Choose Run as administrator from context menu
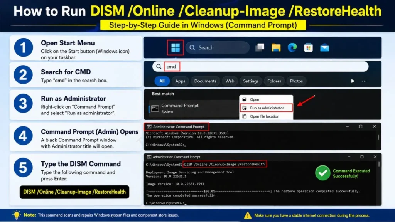Viewport: 395px width, 222px height. tap(266, 108)
